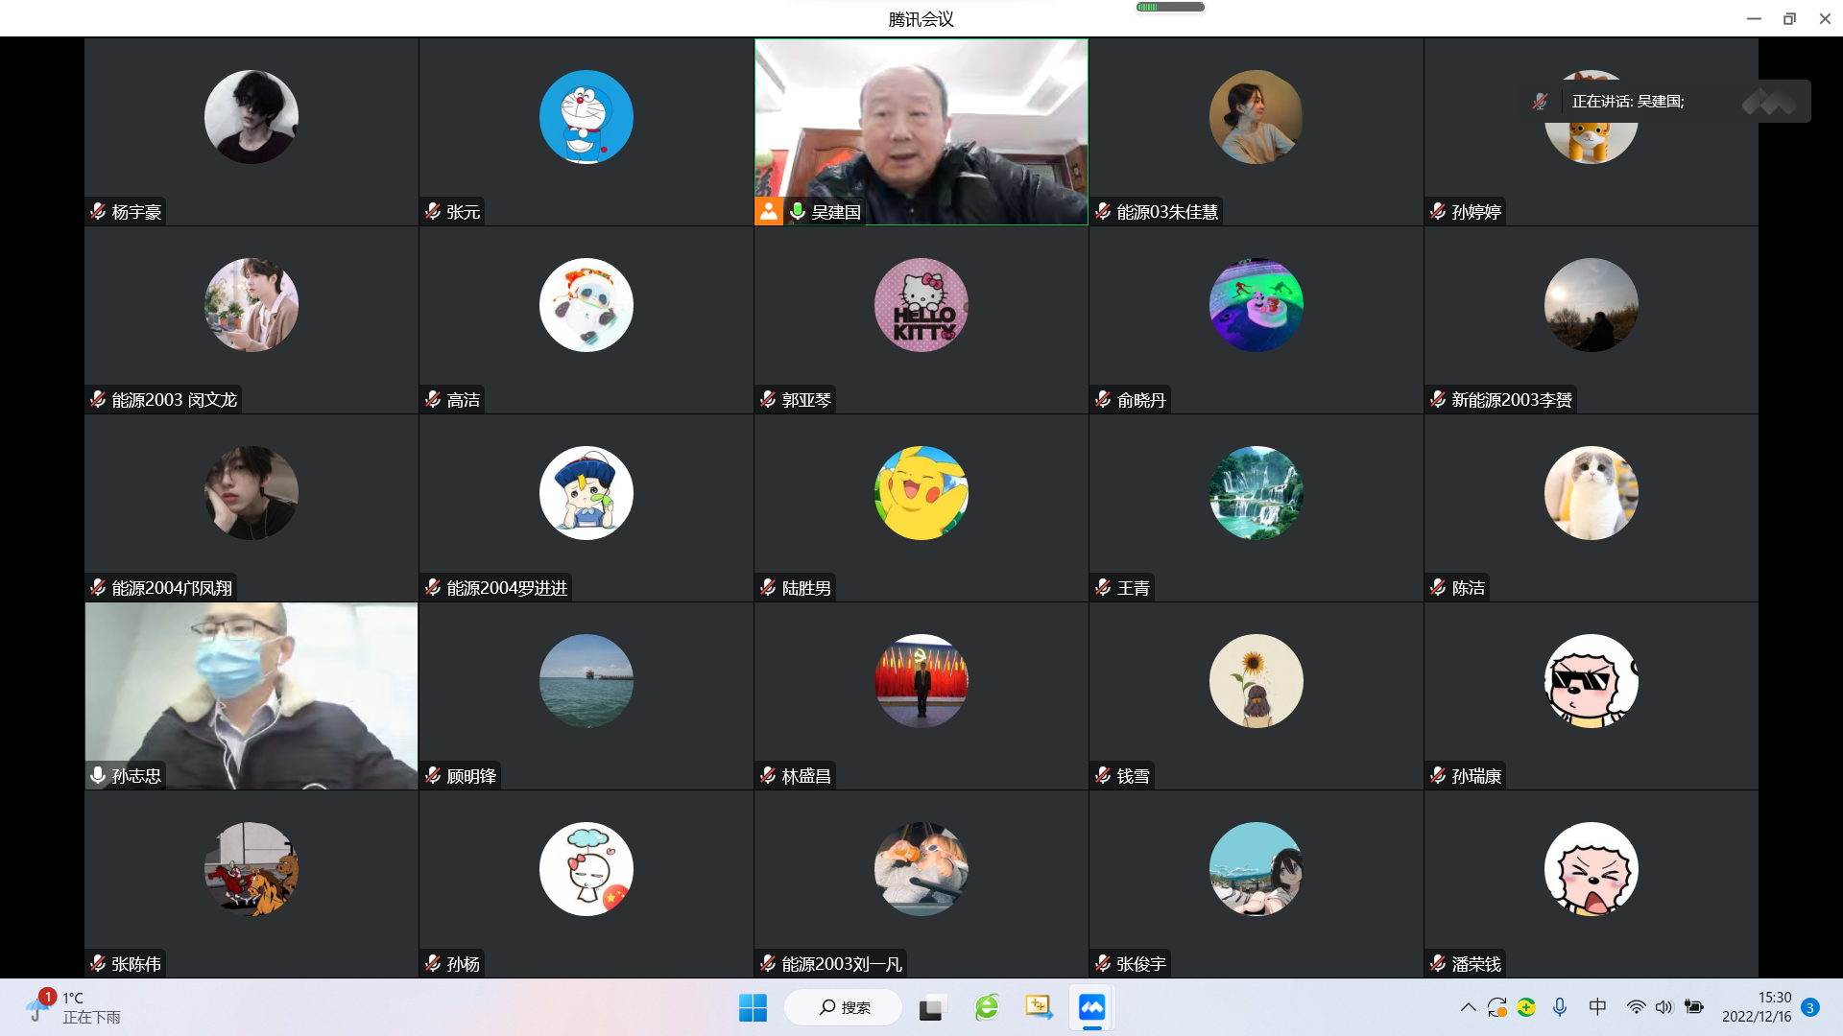Select 张元's Doraemon avatar
This screenshot has height=1036, width=1843.
point(586,117)
